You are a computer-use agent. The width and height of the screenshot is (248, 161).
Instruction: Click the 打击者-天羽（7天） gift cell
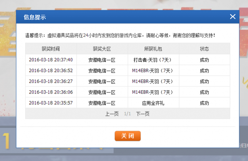click(x=153, y=60)
